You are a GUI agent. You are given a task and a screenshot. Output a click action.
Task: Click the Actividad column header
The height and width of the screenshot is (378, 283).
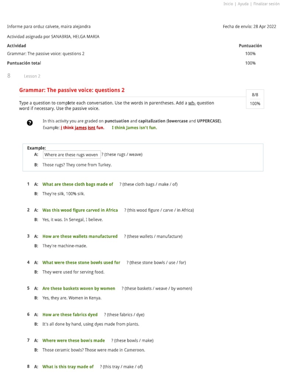click(17, 46)
